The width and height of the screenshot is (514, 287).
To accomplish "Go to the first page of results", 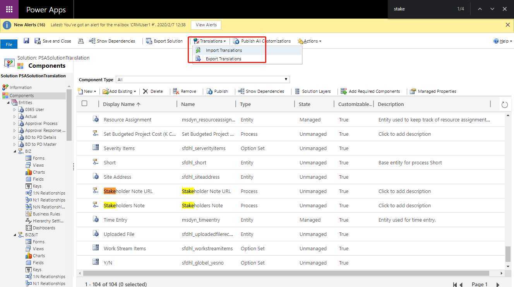I will point(455,285).
